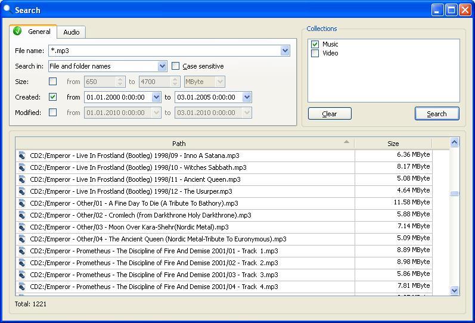The image size is (475, 323).
Task: Click file icon of 11 - Ancient Queen.mp3
Action: 22,179
